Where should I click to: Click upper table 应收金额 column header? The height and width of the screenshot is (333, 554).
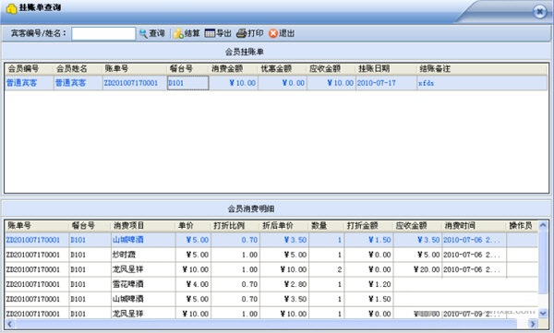click(x=331, y=69)
